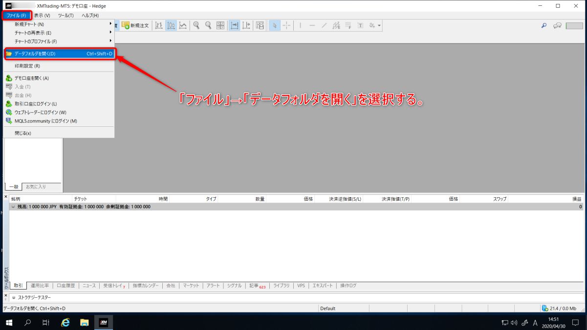Expand the チャートのプロファイル (F) submenu
The height and width of the screenshot is (330, 587).
coord(59,41)
